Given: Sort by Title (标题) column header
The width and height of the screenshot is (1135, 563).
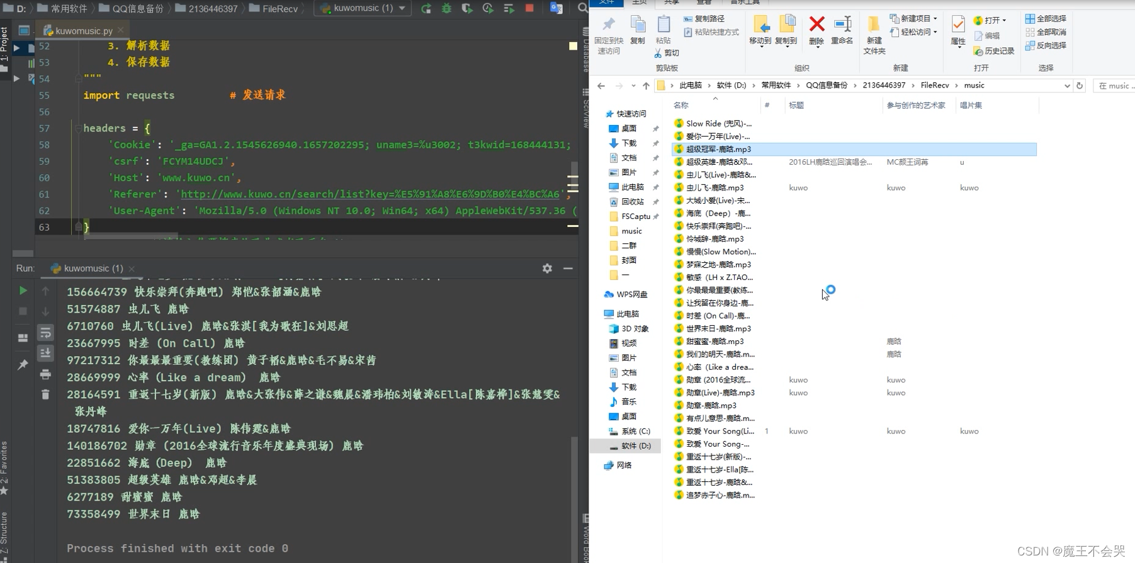Looking at the screenshot, I should pyautogui.click(x=796, y=105).
